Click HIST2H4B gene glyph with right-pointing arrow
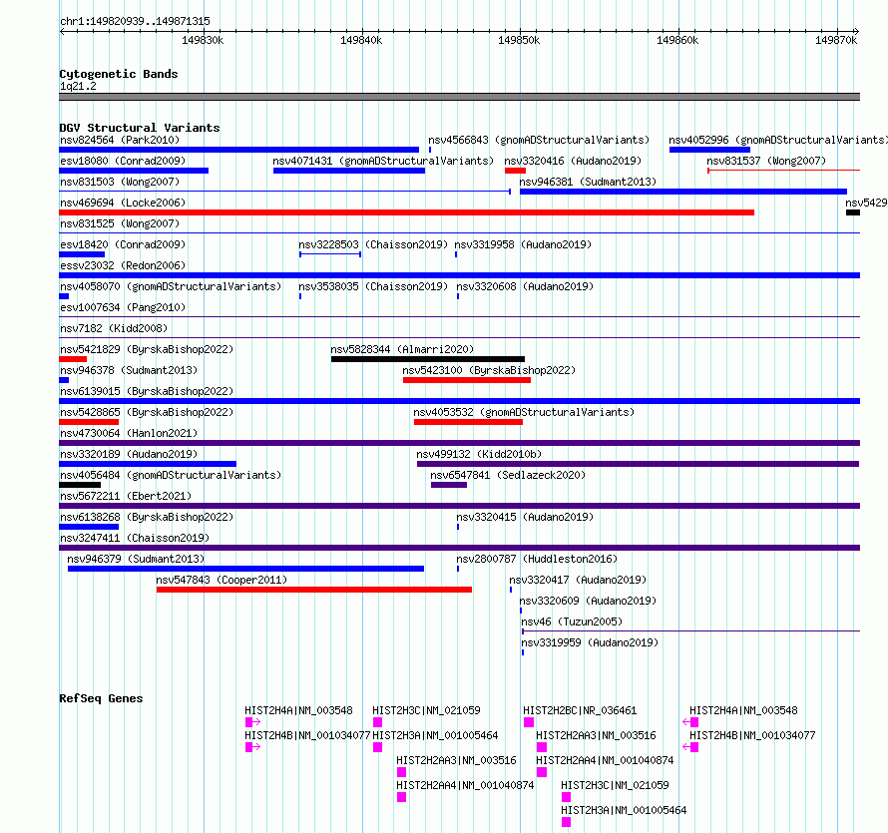The image size is (888, 833). pos(252,747)
